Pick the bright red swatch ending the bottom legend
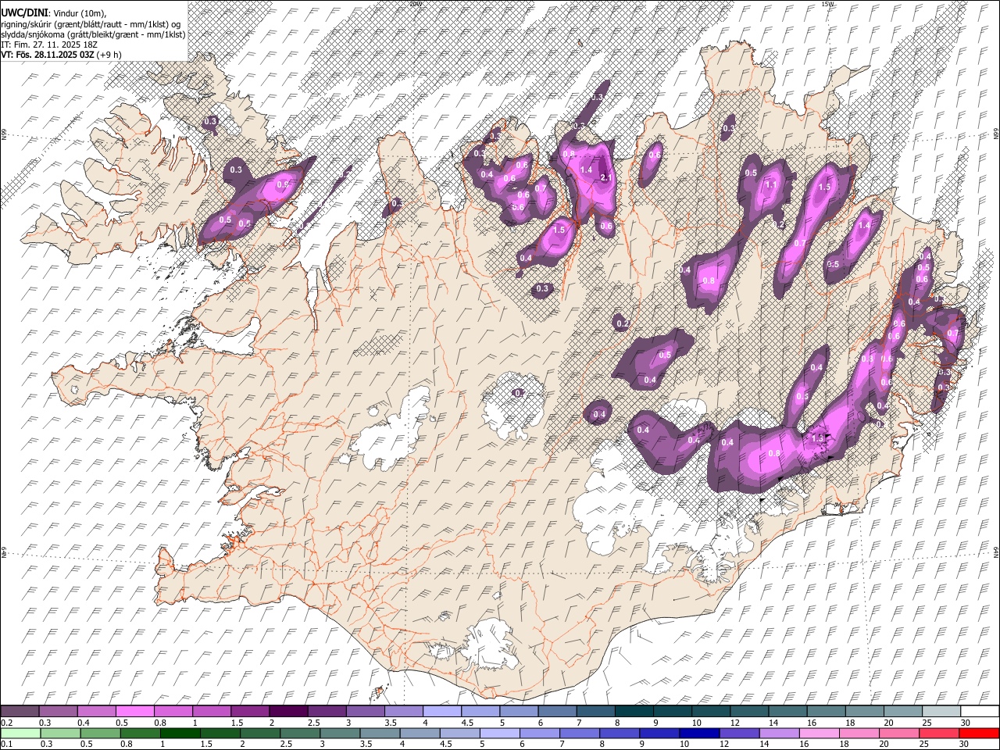This screenshot has height=750, width=1000. 978,734
